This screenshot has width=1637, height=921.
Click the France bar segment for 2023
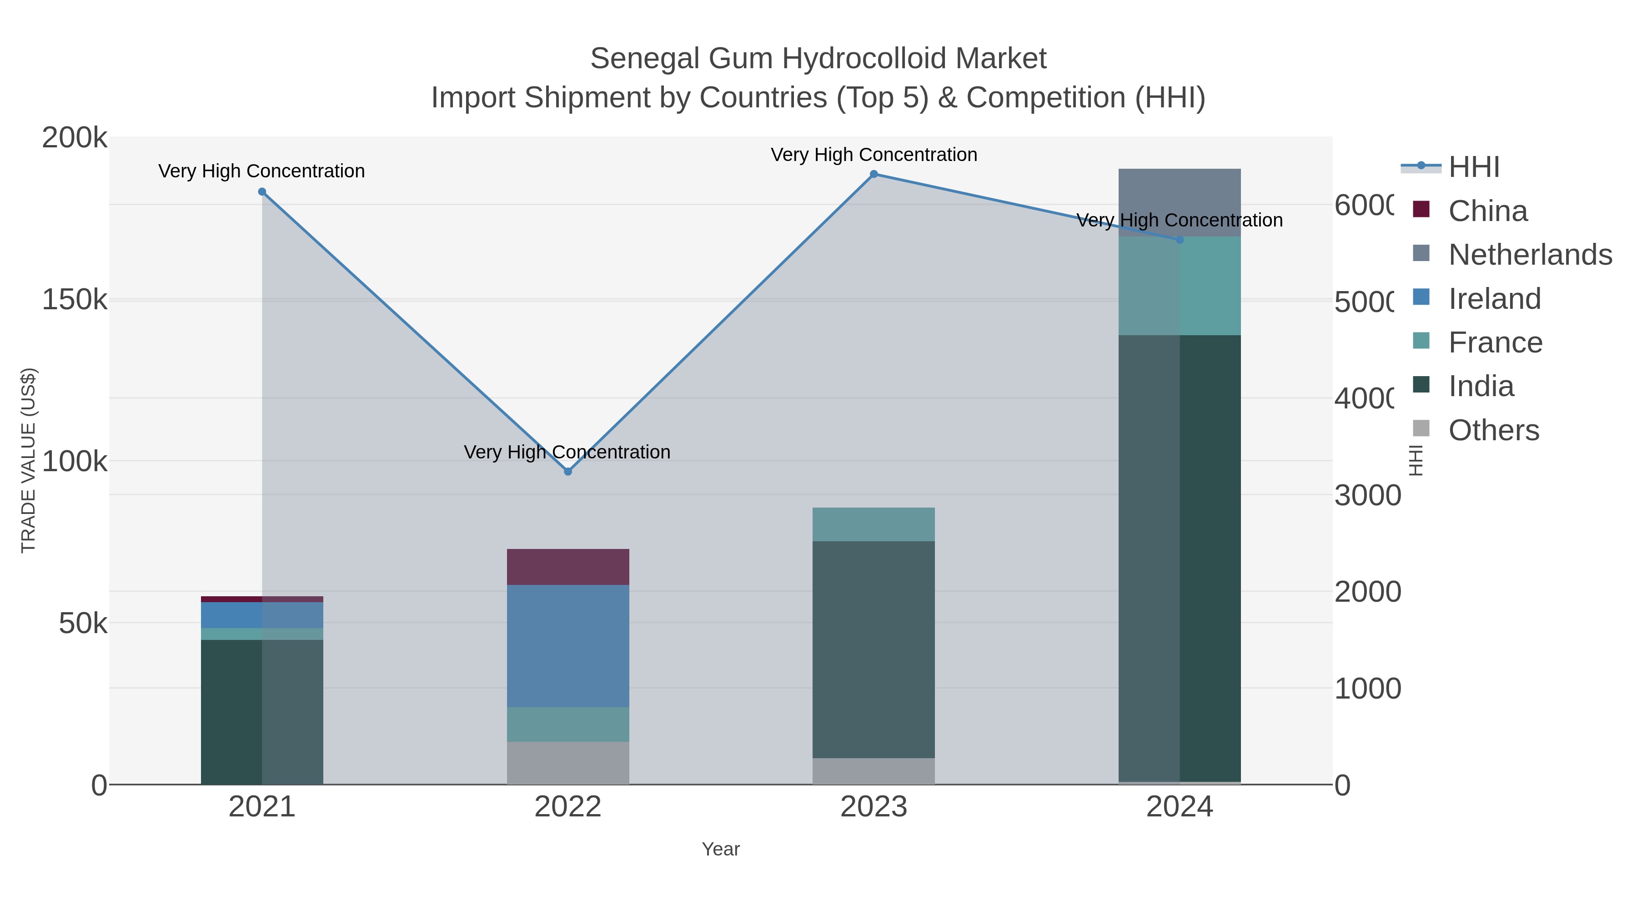coord(874,524)
